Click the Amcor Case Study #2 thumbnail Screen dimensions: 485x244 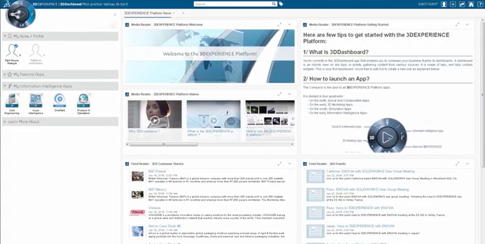(x=137, y=231)
